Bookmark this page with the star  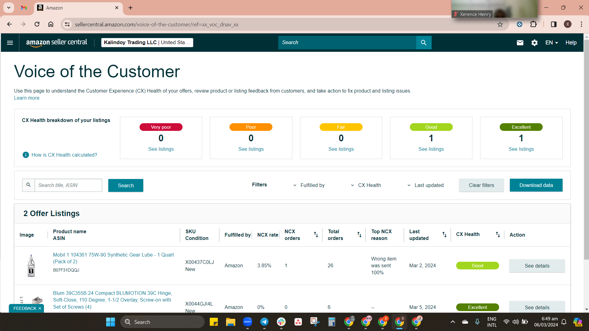coord(500,24)
